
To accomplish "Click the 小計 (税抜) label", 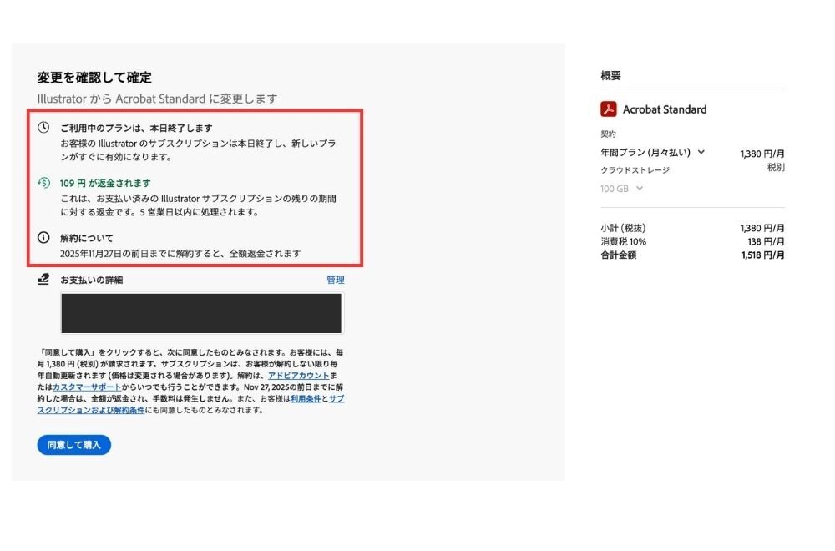I will click(623, 228).
